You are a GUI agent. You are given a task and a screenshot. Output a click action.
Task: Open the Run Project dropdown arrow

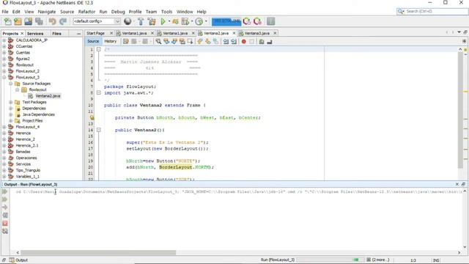[x=169, y=21]
